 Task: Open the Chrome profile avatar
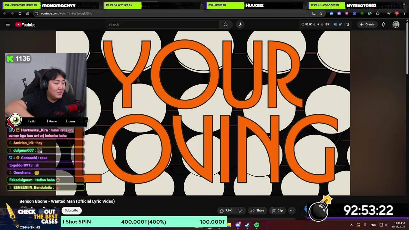coord(397,13)
